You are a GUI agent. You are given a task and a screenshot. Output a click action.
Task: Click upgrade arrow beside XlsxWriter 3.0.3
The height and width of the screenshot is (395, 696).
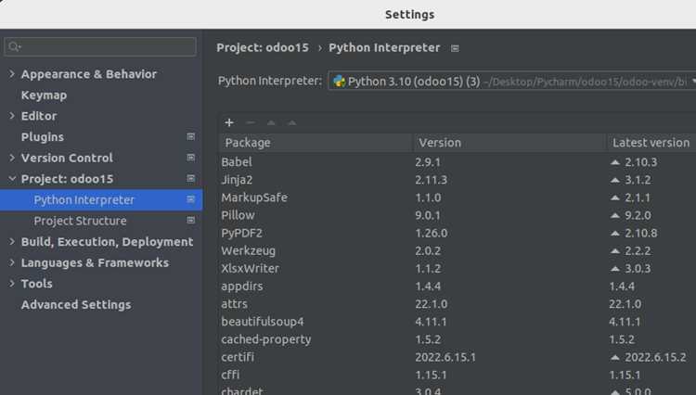(614, 269)
